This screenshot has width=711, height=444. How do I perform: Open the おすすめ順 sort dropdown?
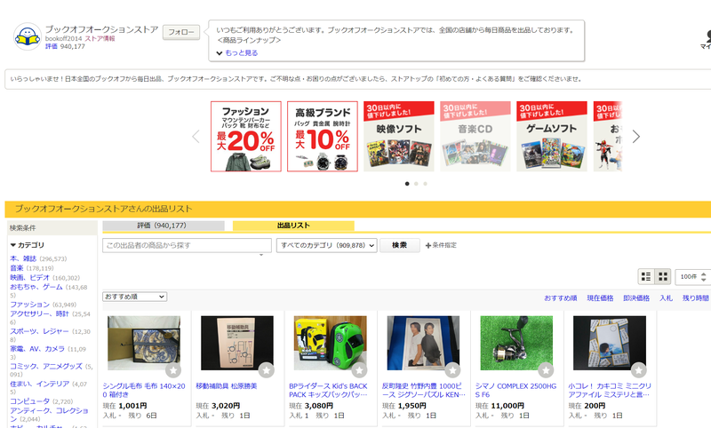click(135, 297)
